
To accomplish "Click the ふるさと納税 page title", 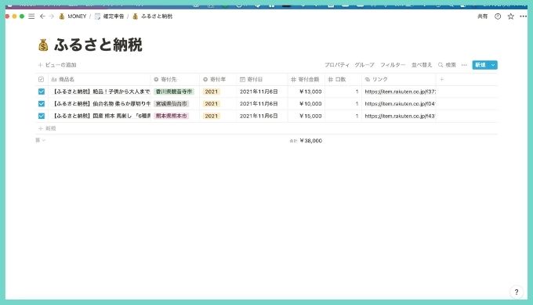I will pos(98,45).
